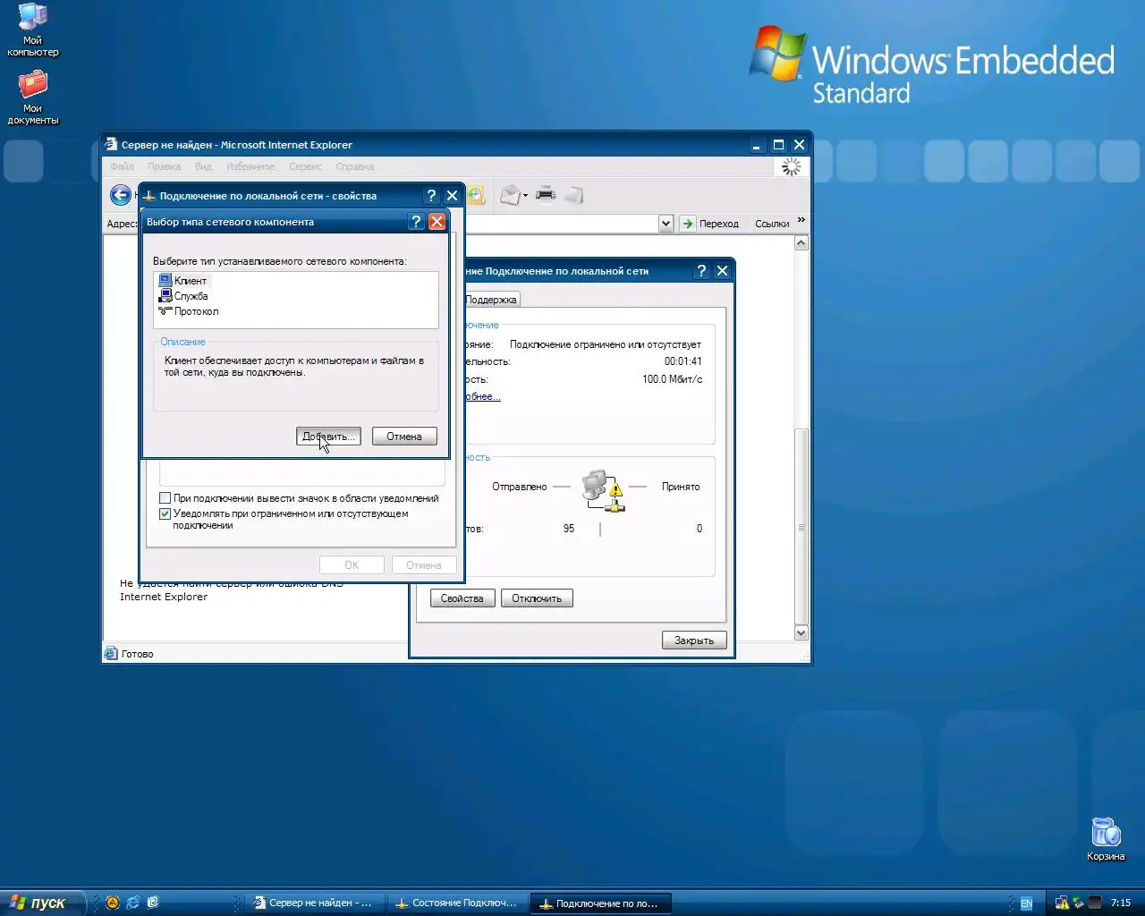Open the Файл menu
This screenshot has height=916, width=1145.
(123, 166)
